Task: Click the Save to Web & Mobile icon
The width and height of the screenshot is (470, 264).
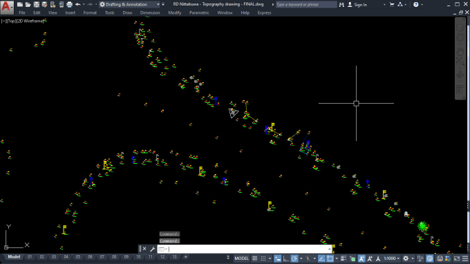Action: coord(61,5)
